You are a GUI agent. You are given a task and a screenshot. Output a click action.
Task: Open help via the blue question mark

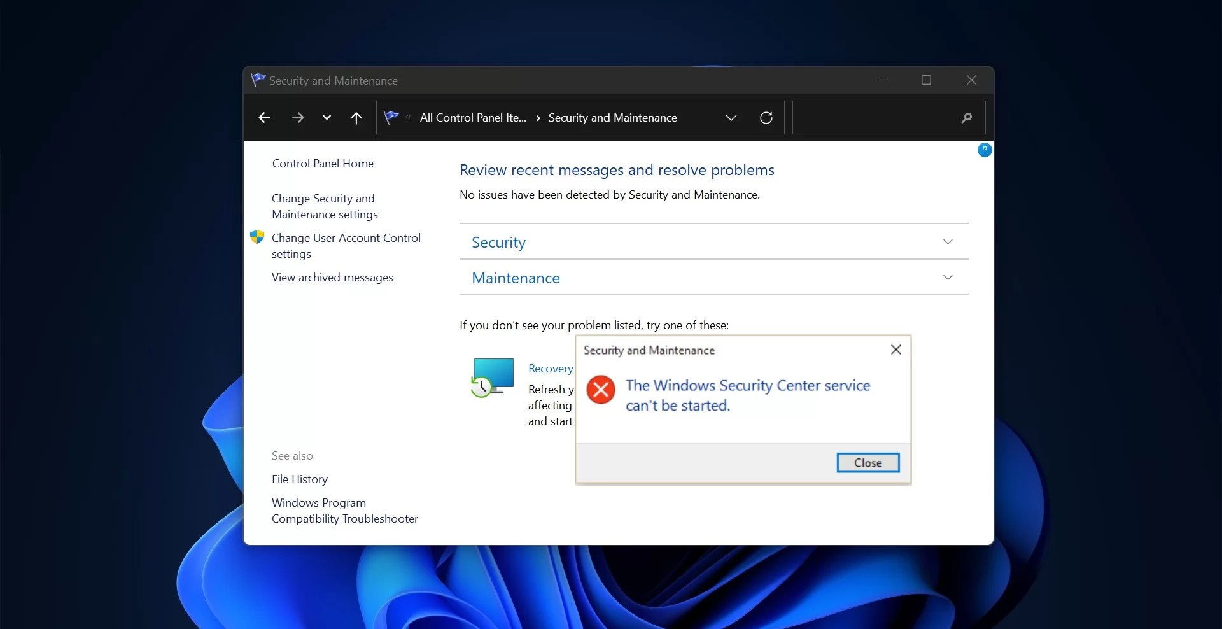985,150
